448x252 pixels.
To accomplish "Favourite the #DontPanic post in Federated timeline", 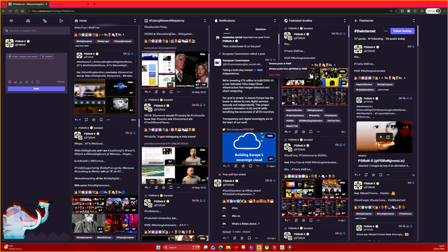I will tap(303, 220).
